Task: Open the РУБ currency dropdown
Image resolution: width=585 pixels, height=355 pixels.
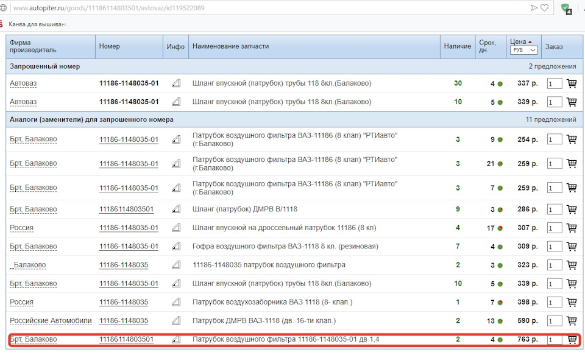Action: pyautogui.click(x=523, y=50)
